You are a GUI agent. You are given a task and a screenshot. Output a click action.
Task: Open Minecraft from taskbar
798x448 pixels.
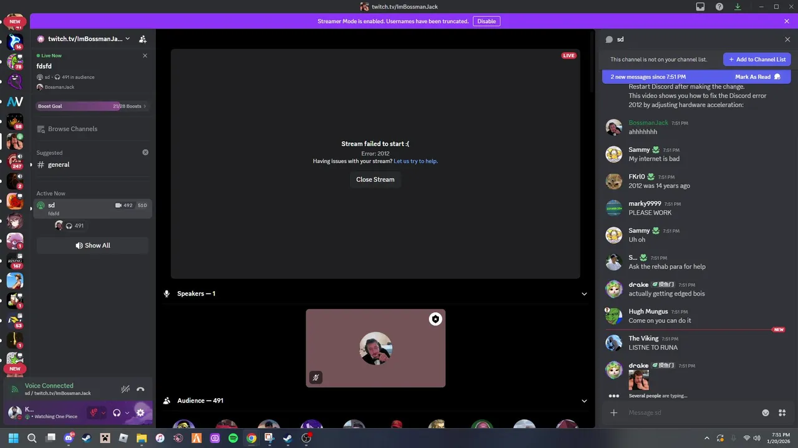(x=105, y=438)
